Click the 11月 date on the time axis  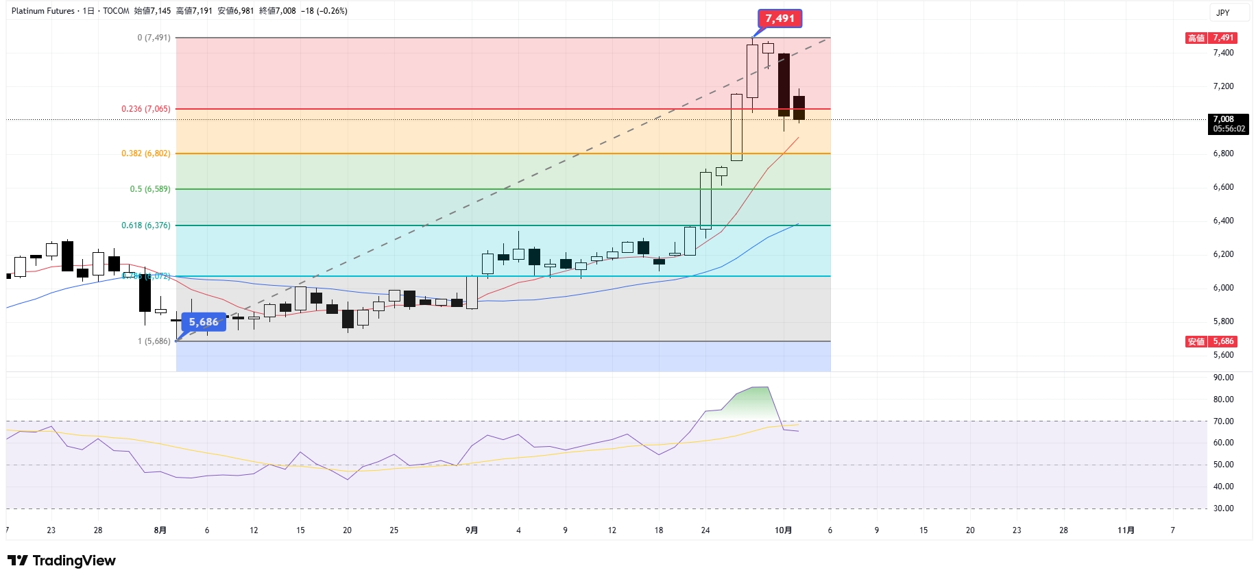pyautogui.click(x=1126, y=530)
